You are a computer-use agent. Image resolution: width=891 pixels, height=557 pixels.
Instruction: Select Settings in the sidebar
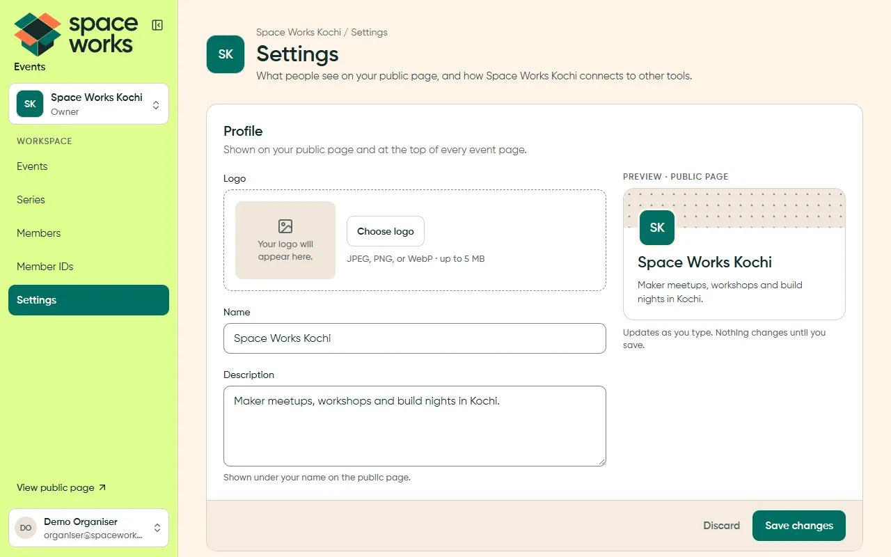point(88,300)
